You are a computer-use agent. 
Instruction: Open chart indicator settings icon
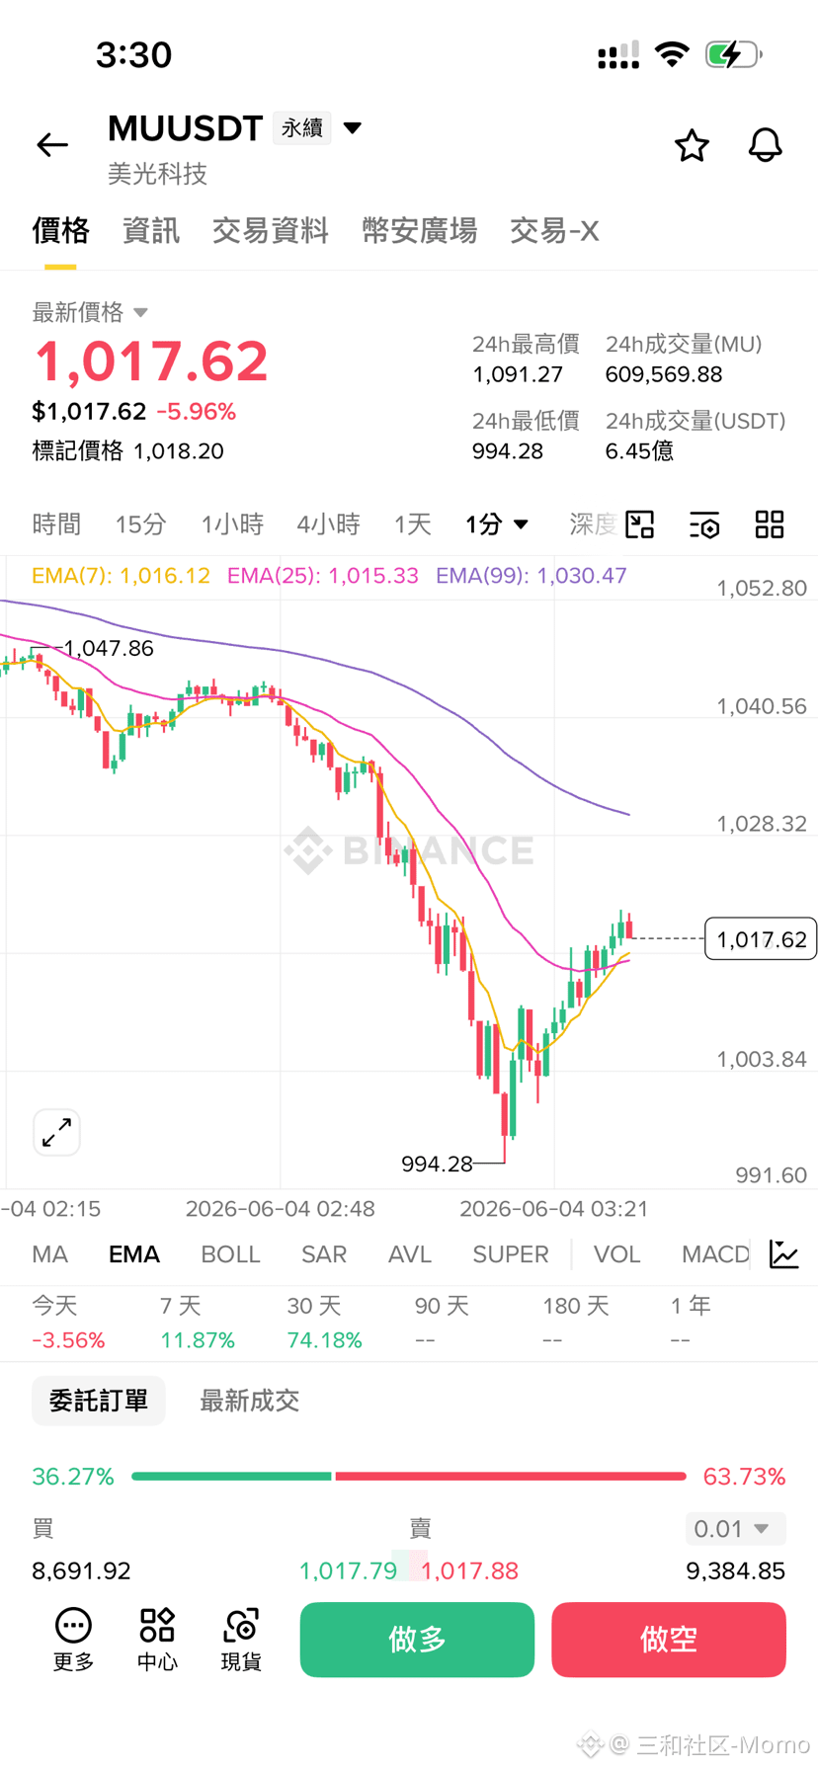click(x=704, y=524)
